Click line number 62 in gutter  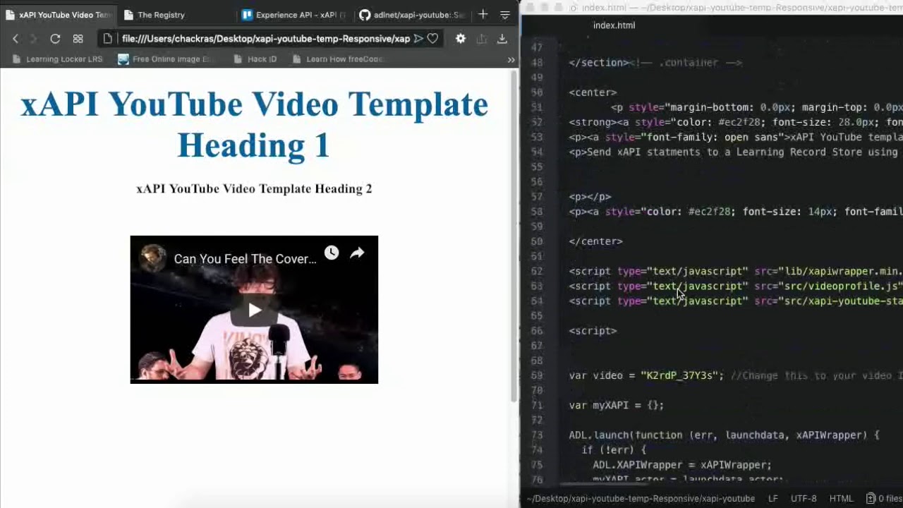(x=536, y=271)
